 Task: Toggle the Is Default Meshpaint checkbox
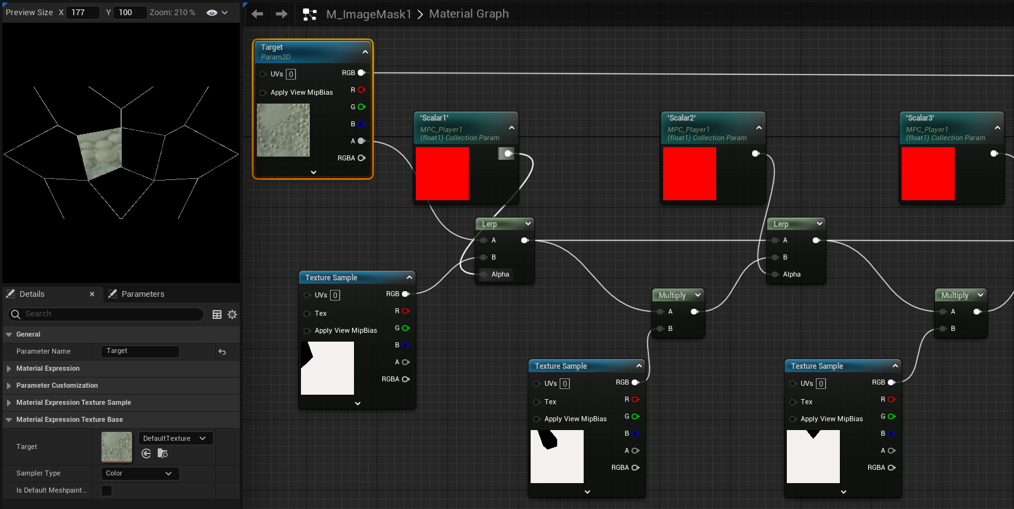click(107, 491)
